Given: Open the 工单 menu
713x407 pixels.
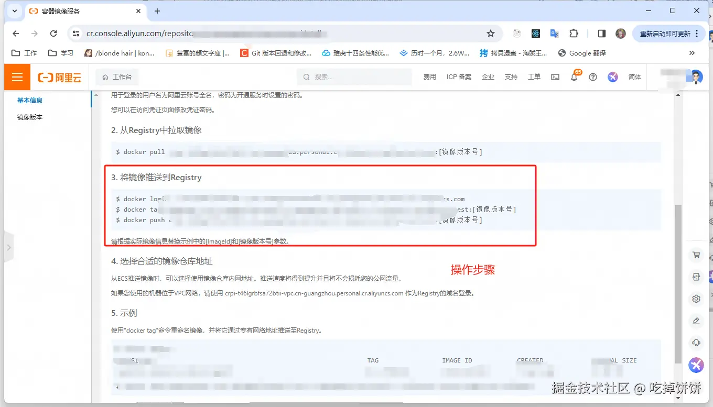Looking at the screenshot, I should pyautogui.click(x=534, y=77).
